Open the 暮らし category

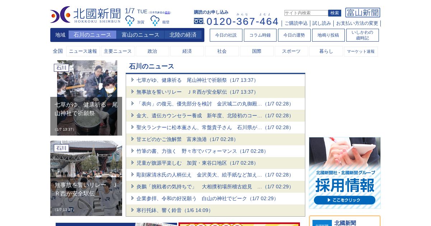(x=326, y=51)
